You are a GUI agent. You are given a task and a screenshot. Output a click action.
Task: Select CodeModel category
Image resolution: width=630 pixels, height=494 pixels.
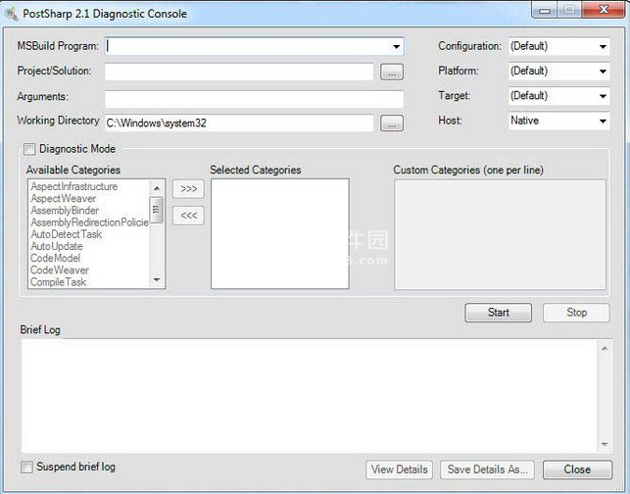click(56, 258)
